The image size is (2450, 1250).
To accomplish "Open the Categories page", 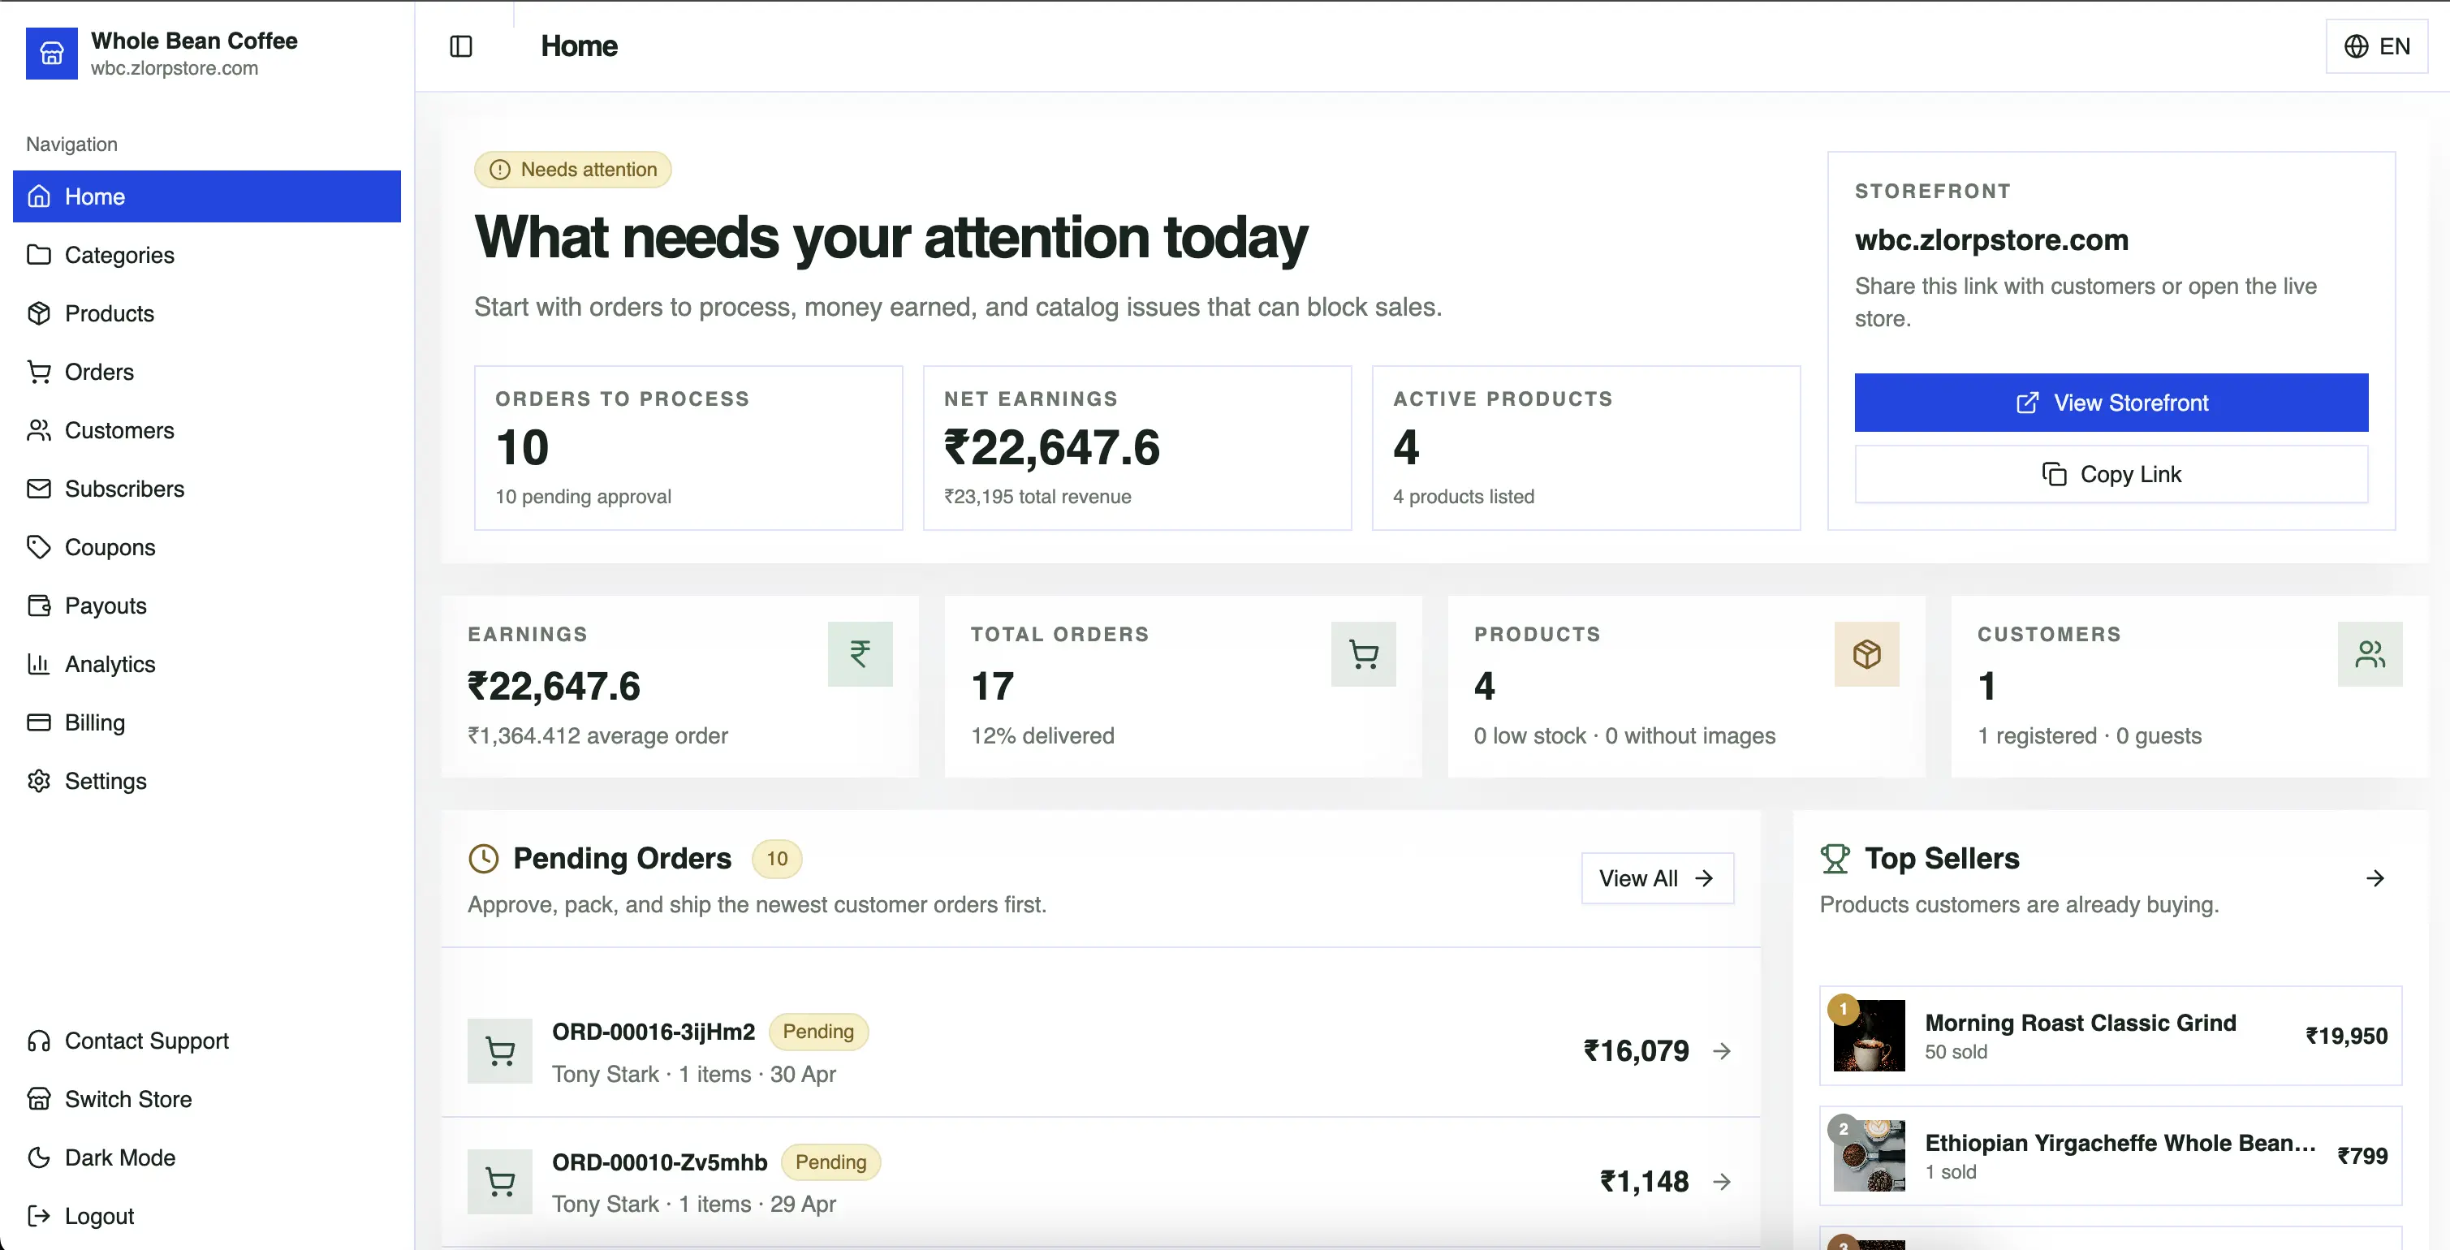I will pos(207,255).
